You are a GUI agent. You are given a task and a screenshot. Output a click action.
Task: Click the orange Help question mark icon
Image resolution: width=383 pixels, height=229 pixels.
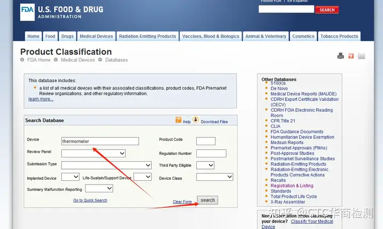179,120
